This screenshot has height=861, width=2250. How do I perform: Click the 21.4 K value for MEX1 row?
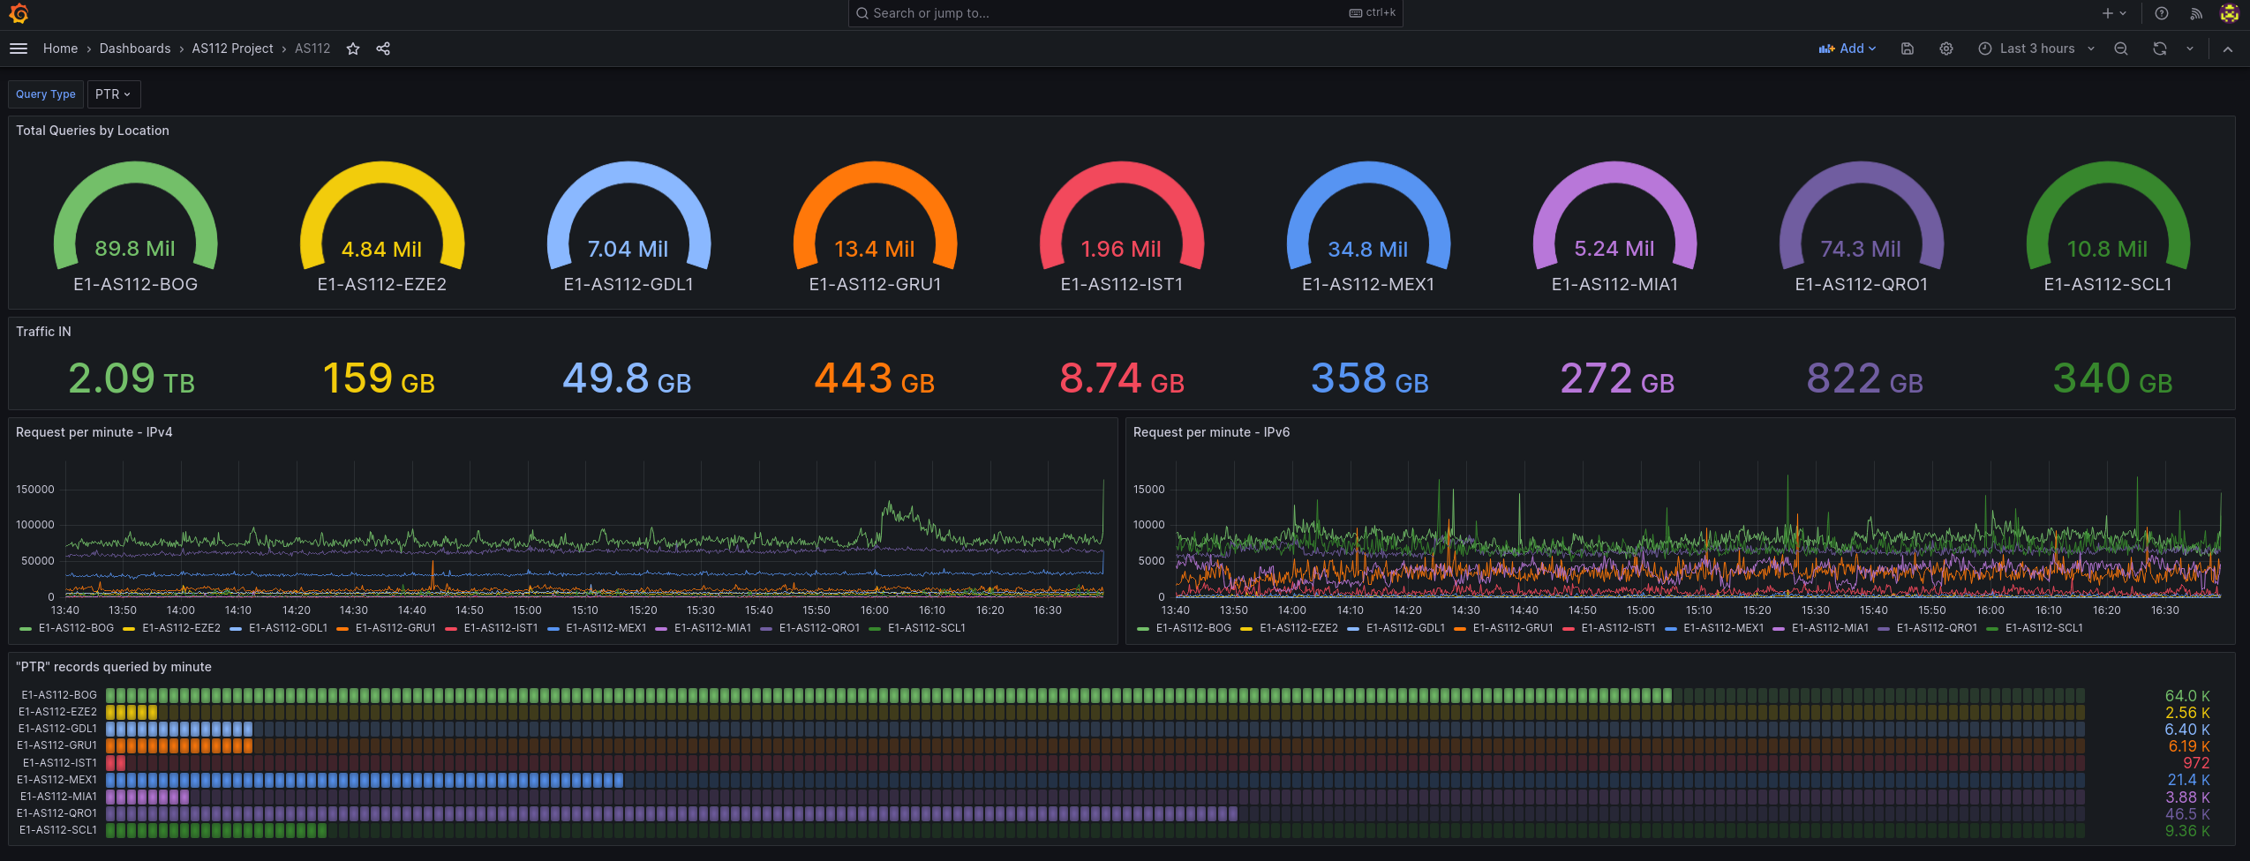(x=2189, y=780)
